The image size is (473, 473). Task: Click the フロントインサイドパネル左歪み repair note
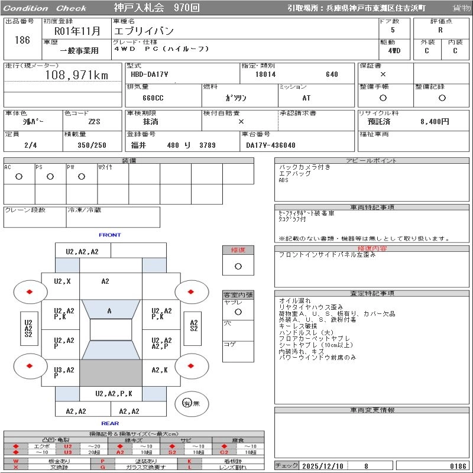tap(328, 255)
